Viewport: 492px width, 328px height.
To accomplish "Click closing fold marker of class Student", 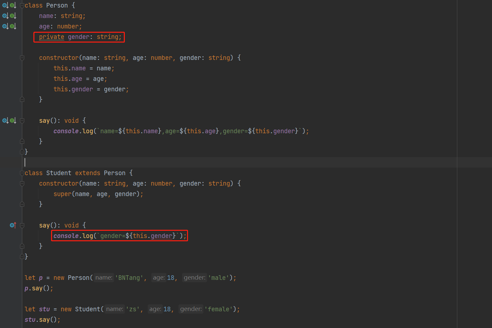I will pos(22,257).
